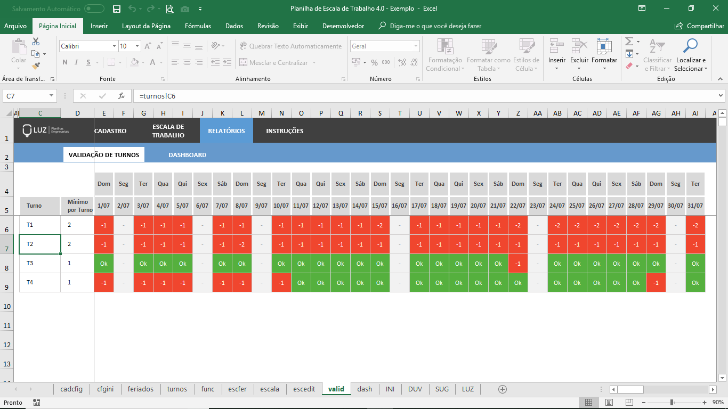Click the INSTRUÇÕES navigation button
This screenshot has width=728, height=409.
(x=285, y=131)
